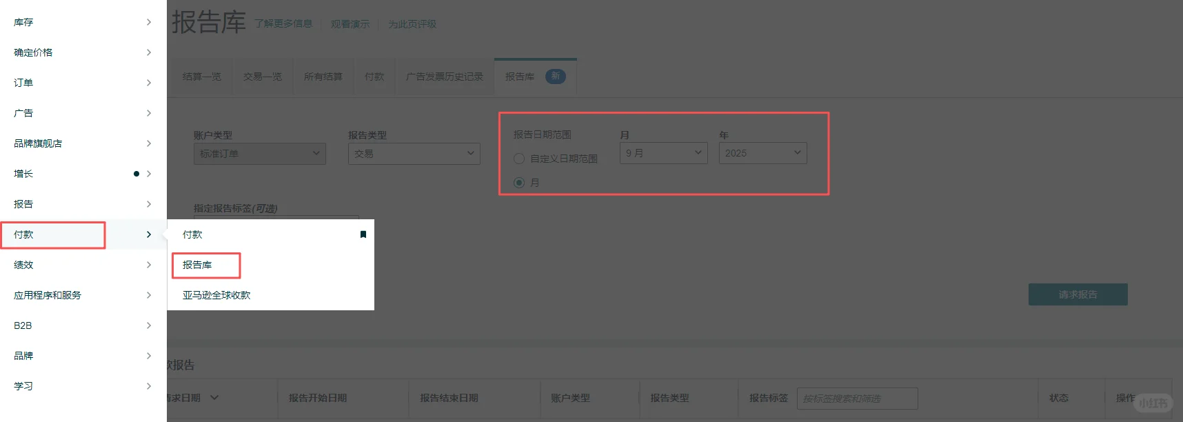
Task: Open the 绩效 menu item
Action: 83,265
